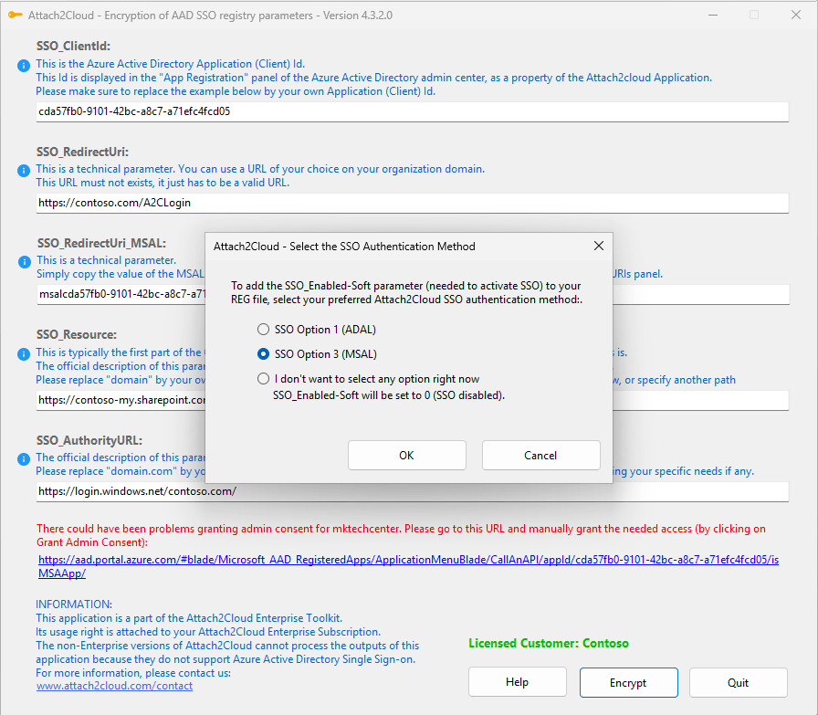
Task: Click the SSO_AuthorityURL input field
Action: tap(409, 491)
